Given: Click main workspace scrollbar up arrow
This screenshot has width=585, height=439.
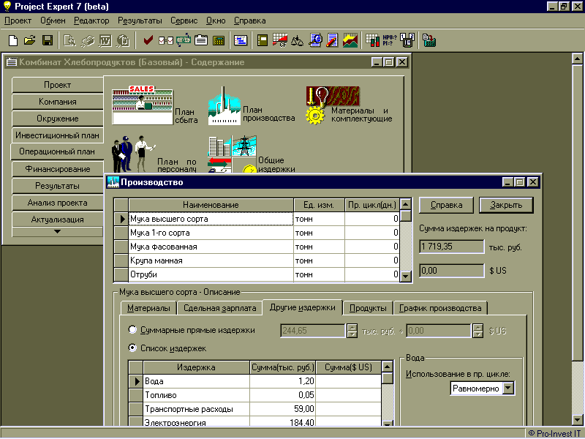Looking at the screenshot, I should point(577,59).
